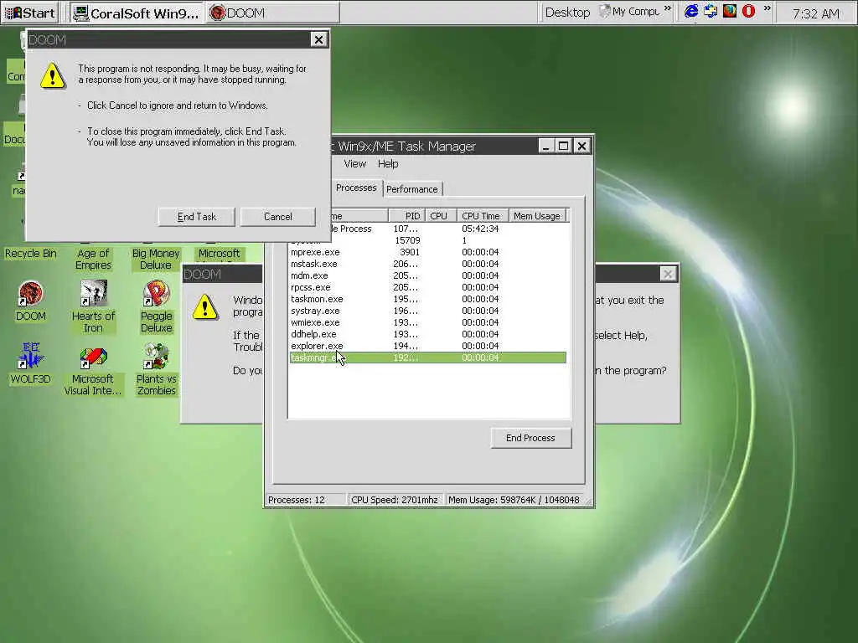Minimize the Task Manager window
Image resolution: width=858 pixels, height=643 pixels.
(545, 146)
